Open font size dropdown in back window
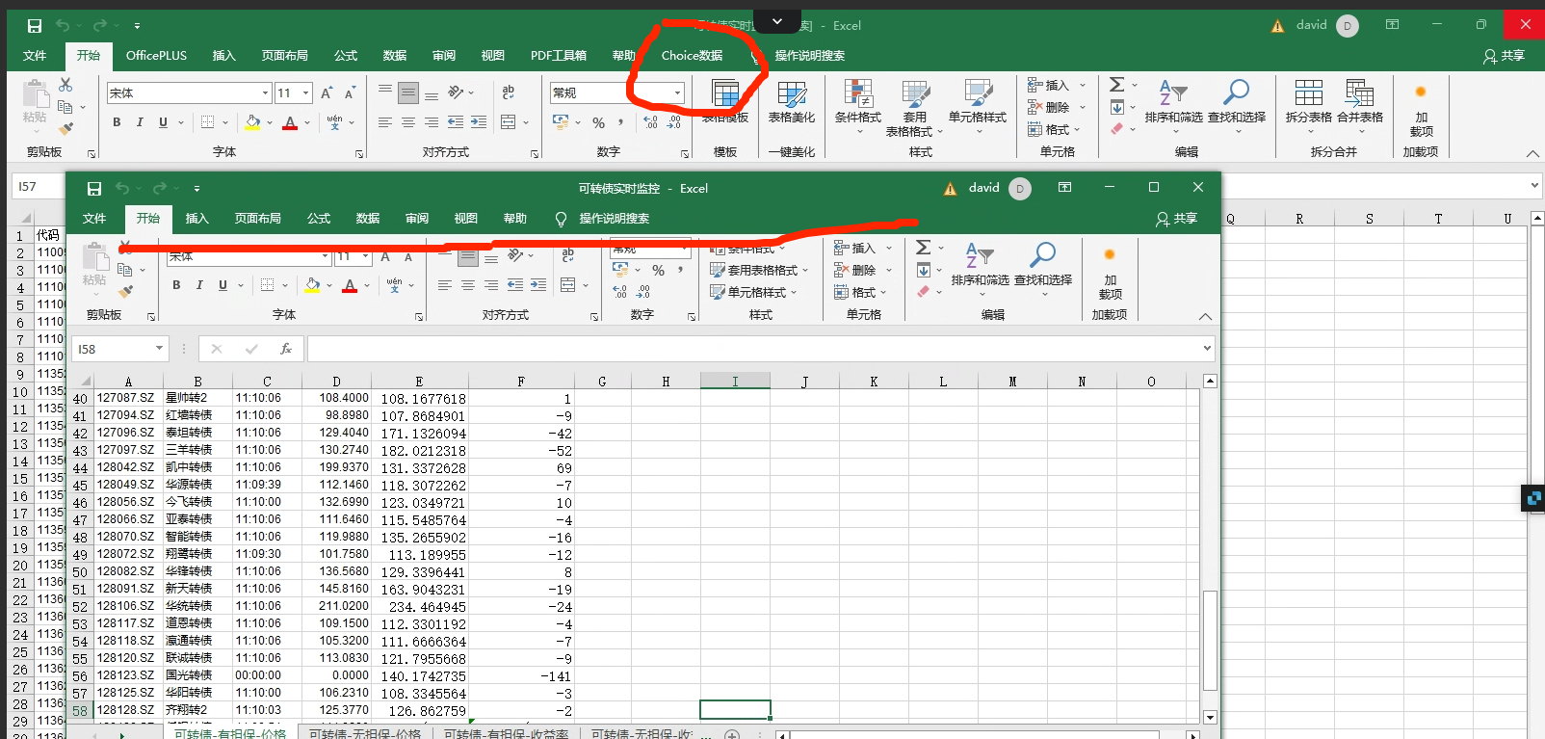The width and height of the screenshot is (1545, 739). tap(306, 93)
